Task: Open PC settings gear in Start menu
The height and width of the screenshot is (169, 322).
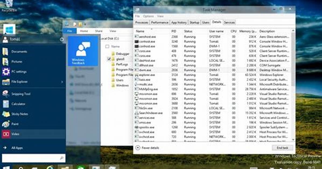Action: click(x=6, y=72)
